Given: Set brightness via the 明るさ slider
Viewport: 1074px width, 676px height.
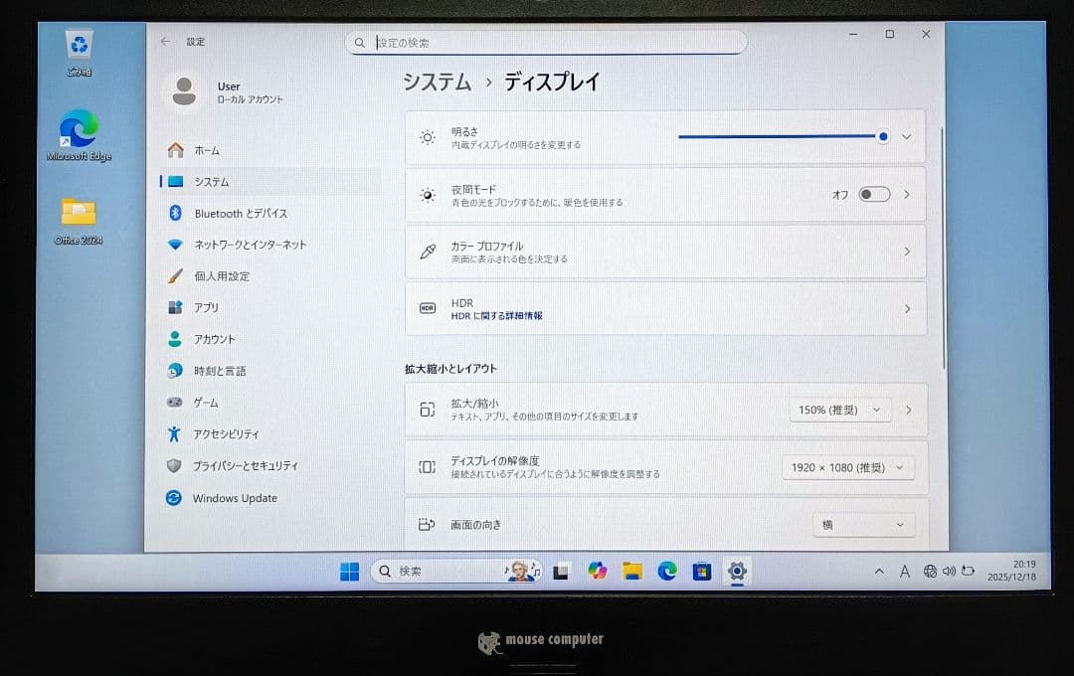Looking at the screenshot, I should pos(783,137).
